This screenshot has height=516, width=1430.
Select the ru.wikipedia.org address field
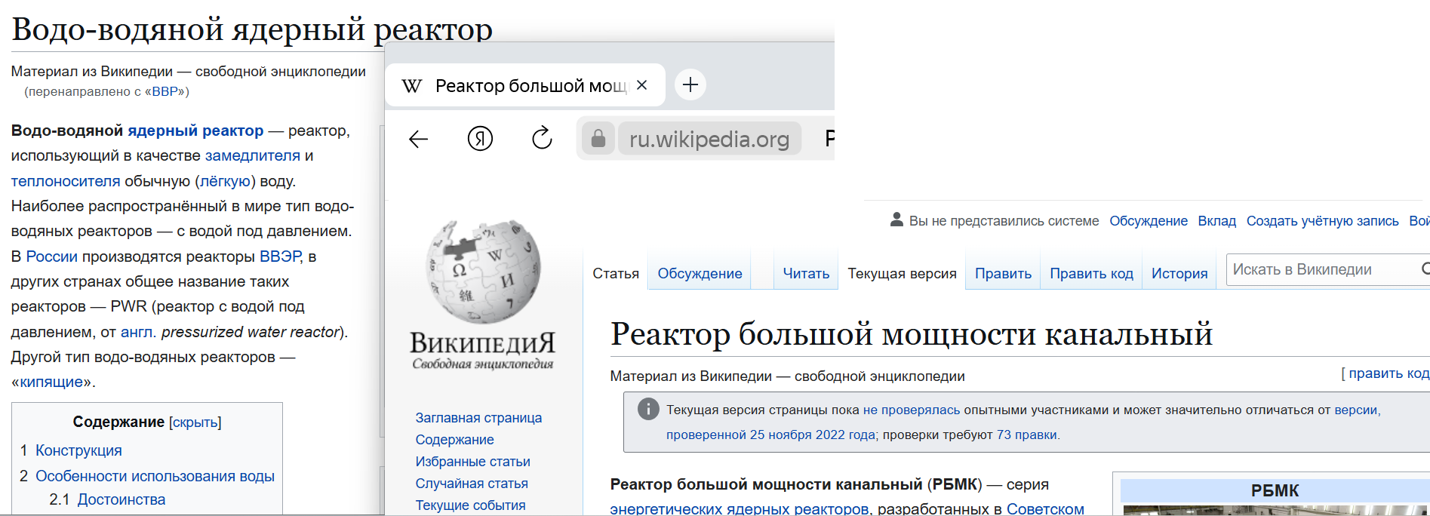coord(709,139)
